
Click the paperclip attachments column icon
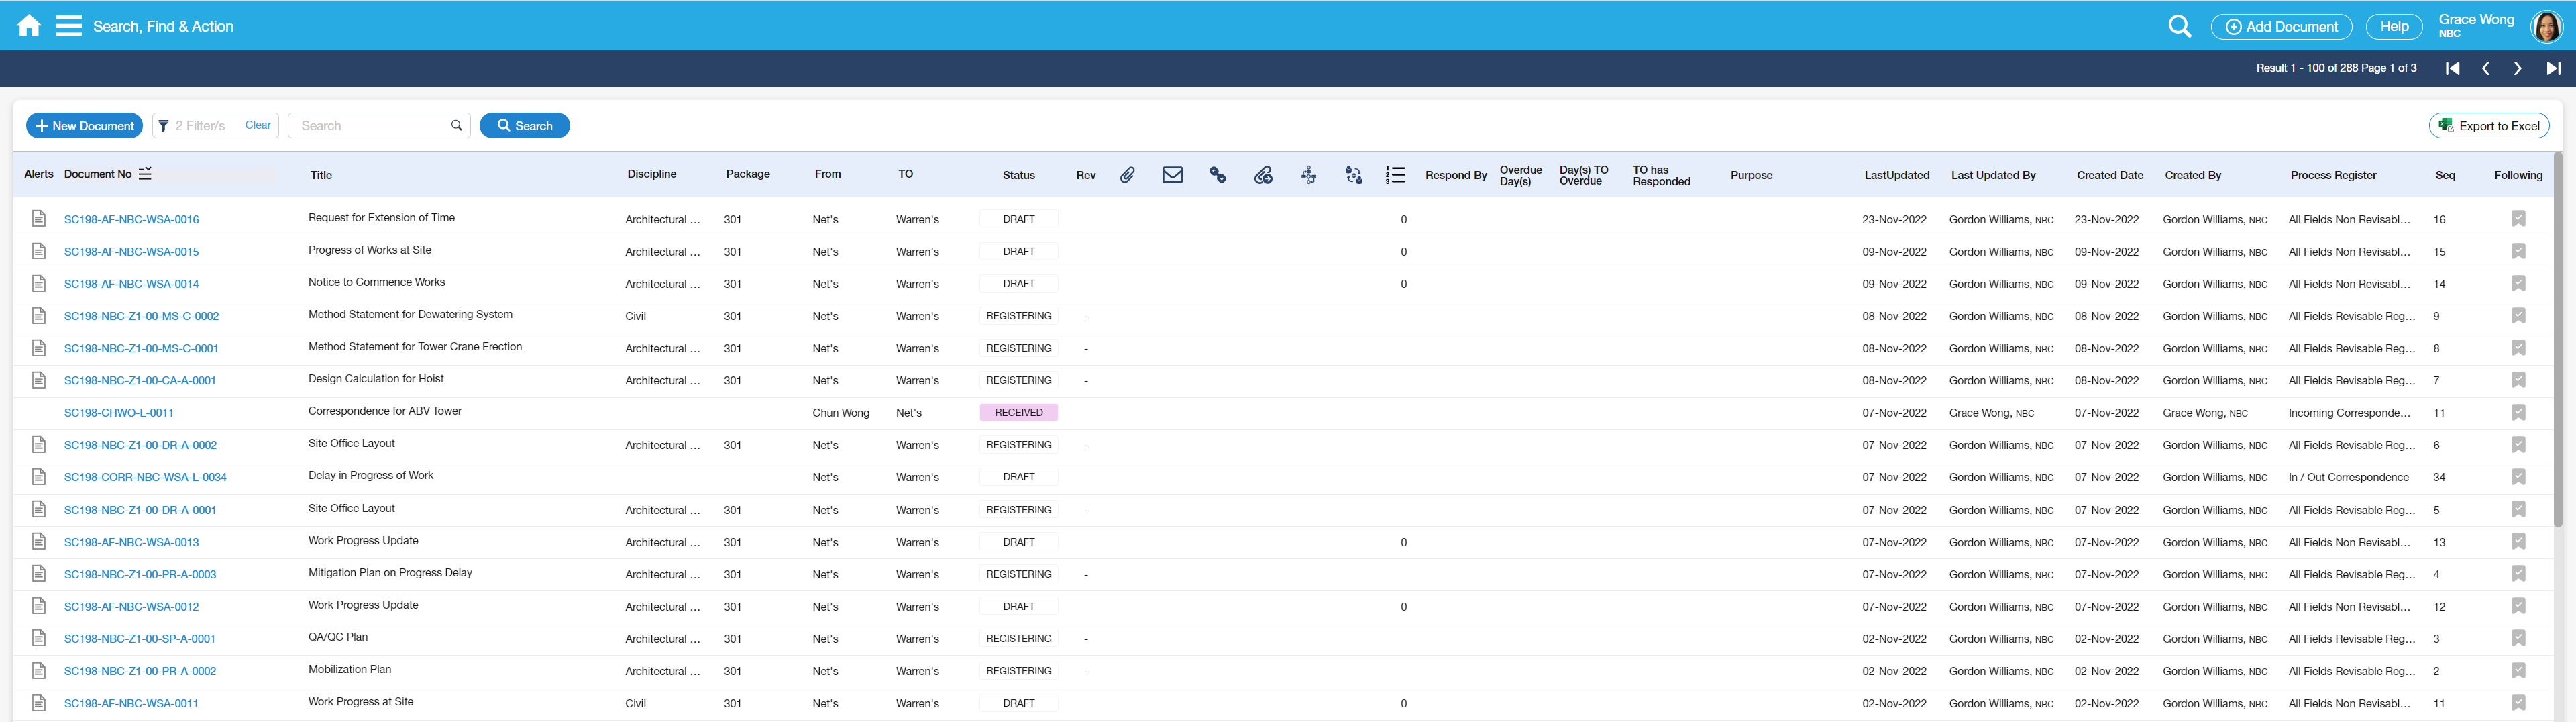coord(1127,175)
